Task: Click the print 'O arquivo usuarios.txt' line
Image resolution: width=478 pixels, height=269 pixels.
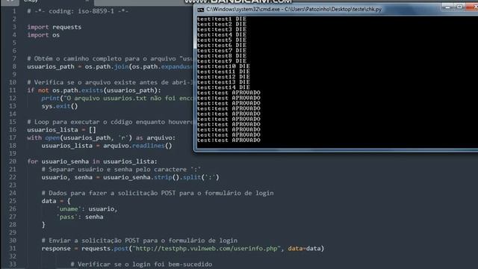Action: (117, 98)
